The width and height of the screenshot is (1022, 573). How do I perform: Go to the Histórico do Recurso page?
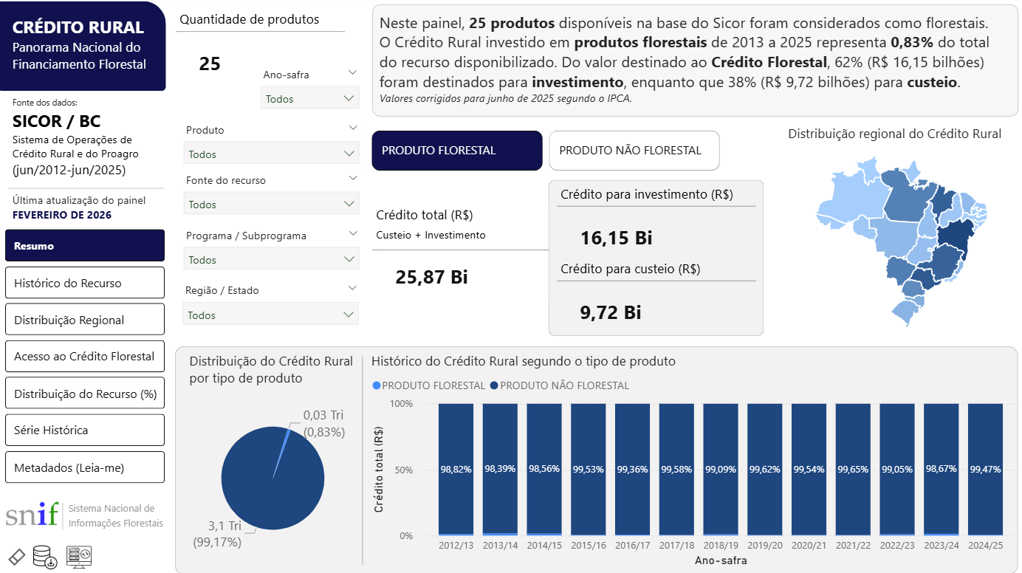(x=84, y=283)
